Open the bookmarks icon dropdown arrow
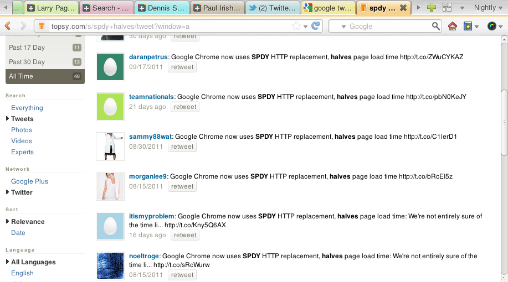The width and height of the screenshot is (508, 282). (476, 27)
